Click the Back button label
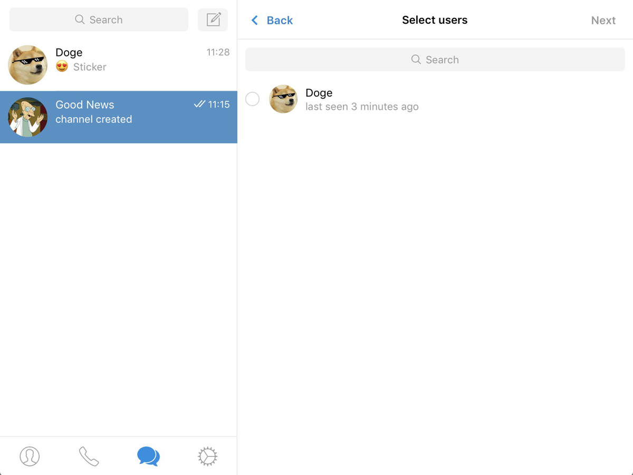This screenshot has height=475, width=633. (280, 20)
